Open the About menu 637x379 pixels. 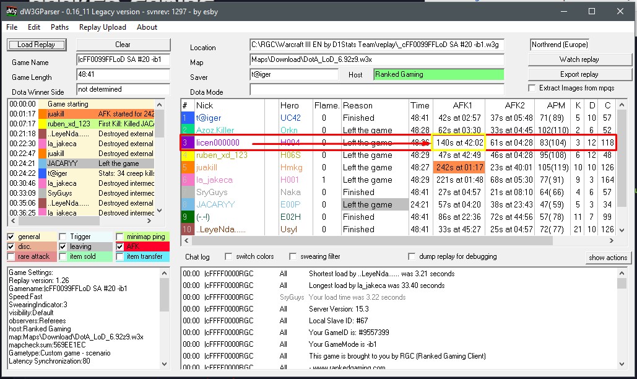point(147,27)
